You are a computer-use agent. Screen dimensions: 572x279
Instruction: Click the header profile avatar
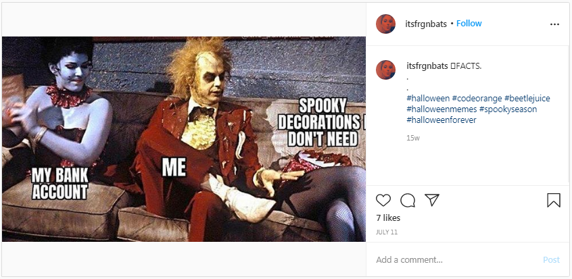point(385,24)
